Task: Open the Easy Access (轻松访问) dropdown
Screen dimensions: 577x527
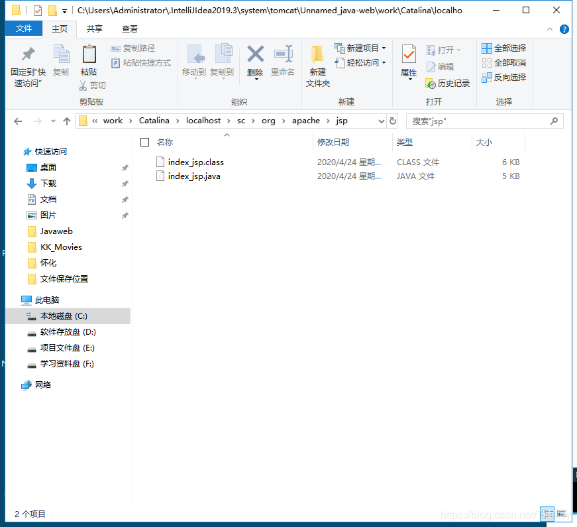Action: click(360, 62)
